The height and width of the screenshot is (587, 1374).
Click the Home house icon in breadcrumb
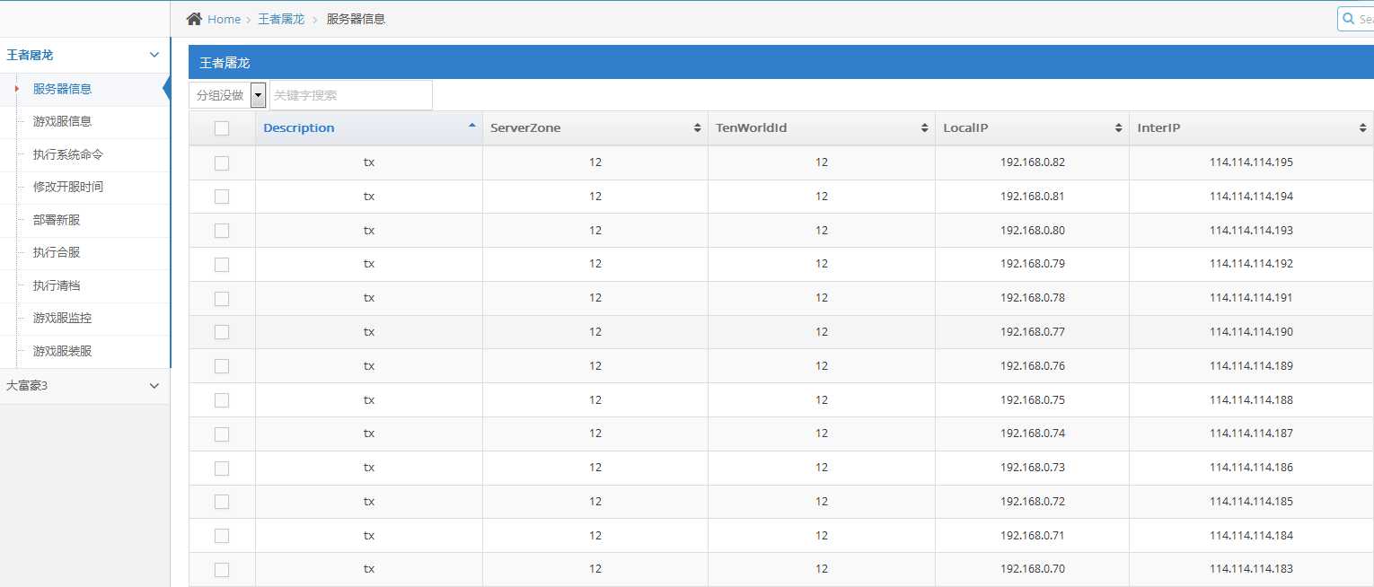(194, 19)
